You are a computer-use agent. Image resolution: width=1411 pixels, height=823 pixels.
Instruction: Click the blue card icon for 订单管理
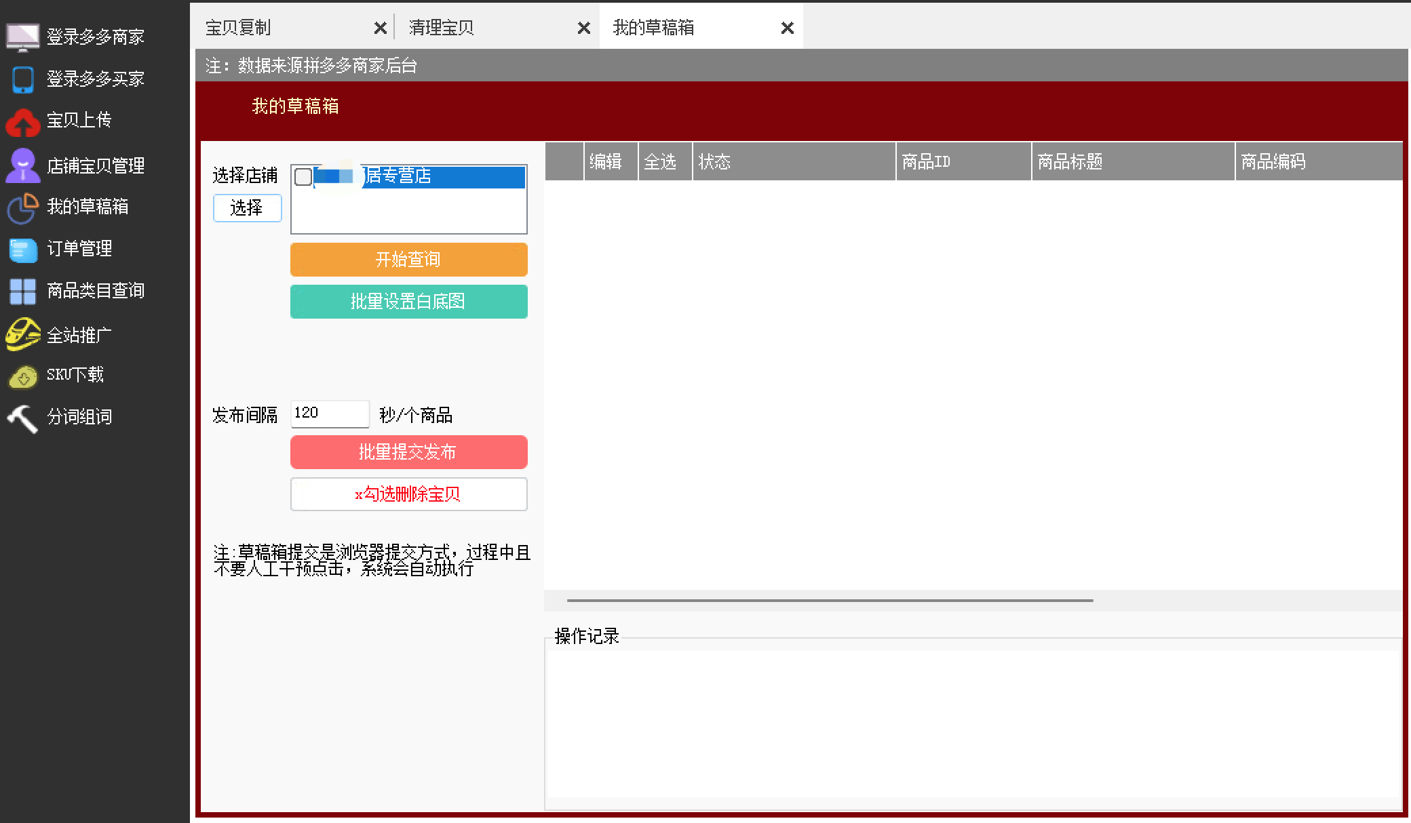tap(22, 249)
